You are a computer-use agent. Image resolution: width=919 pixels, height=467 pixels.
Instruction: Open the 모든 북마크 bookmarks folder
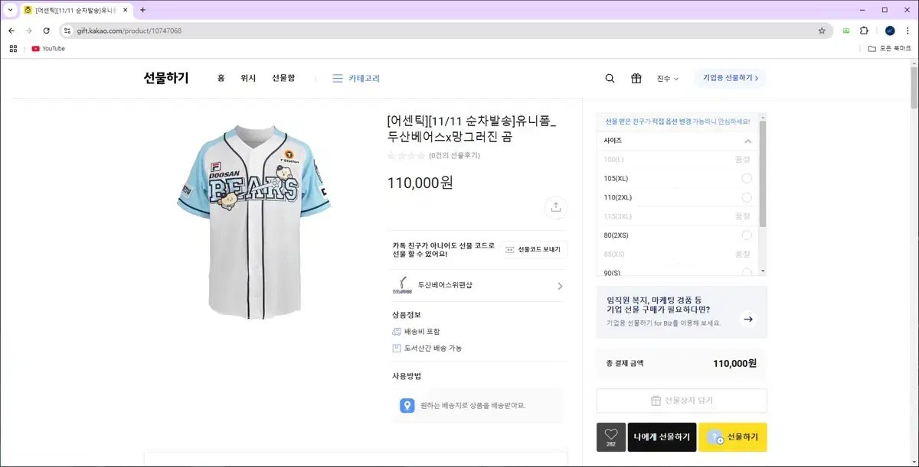[x=890, y=48]
